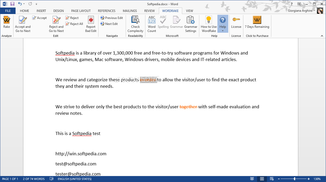Click "This is a Softpedia test" line
Viewport: 326px width, 182px height.
78,133
